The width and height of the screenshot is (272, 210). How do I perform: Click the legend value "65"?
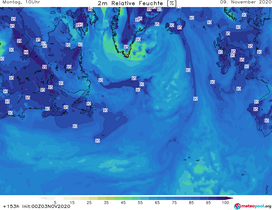pos(157,203)
